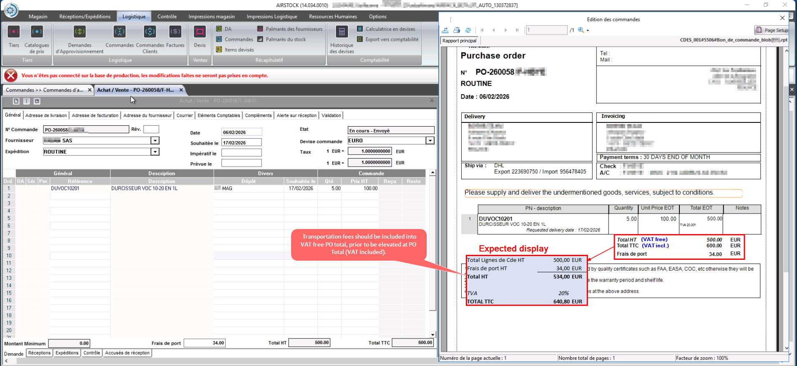Open the Devis icon in Ventes
Viewport: 797px width, 366px height.
click(200, 32)
